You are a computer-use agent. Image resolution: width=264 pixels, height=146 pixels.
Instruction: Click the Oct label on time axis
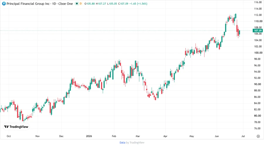pos(9,136)
